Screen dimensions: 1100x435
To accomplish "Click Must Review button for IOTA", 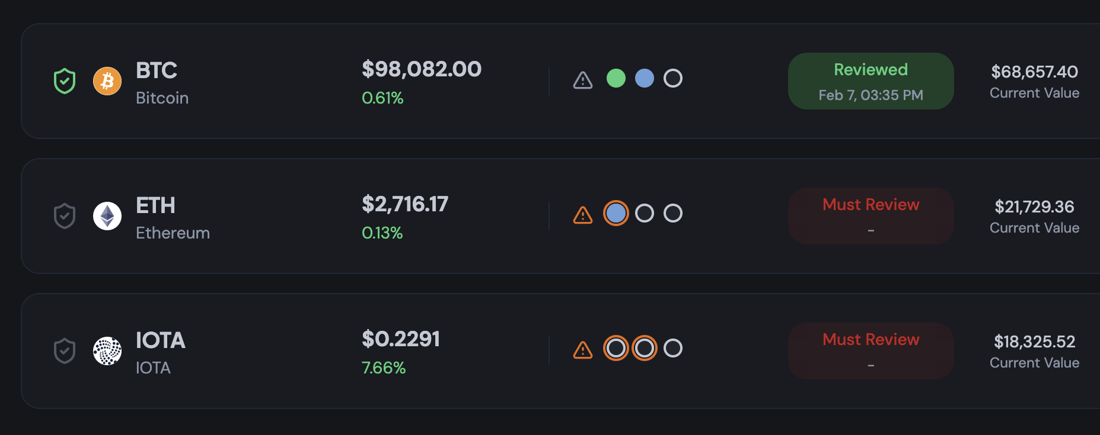I will coord(871,351).
